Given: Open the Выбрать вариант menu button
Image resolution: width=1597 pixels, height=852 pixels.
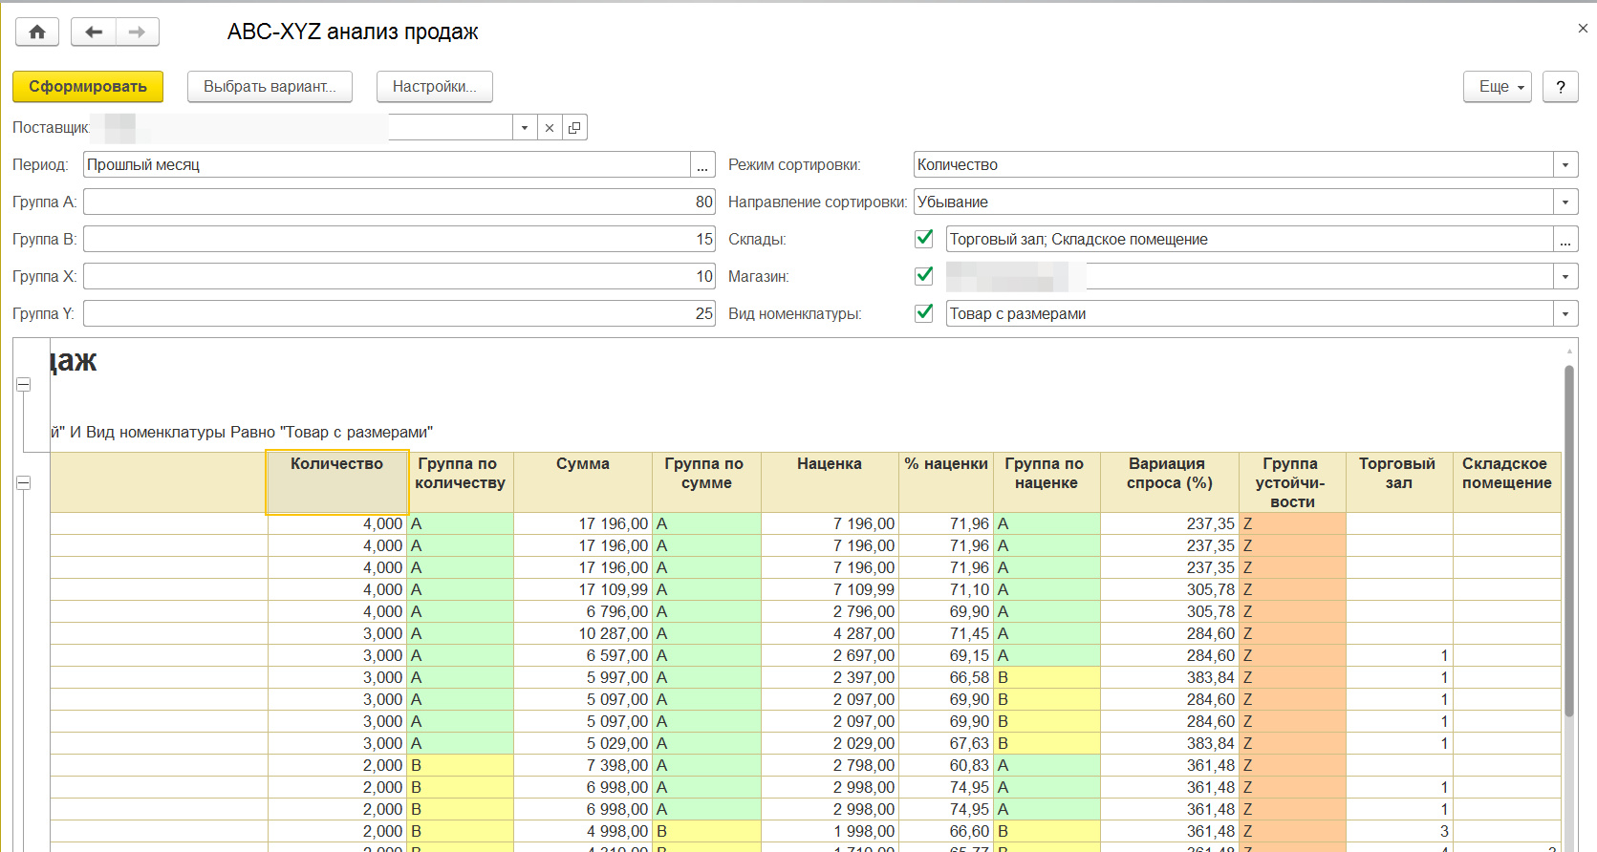Looking at the screenshot, I should 270,87.
